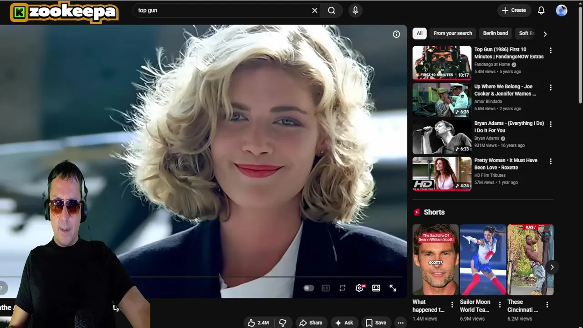The width and height of the screenshot is (583, 328).
Task: Open Bryan Adams Everything I Do title
Action: 509,127
